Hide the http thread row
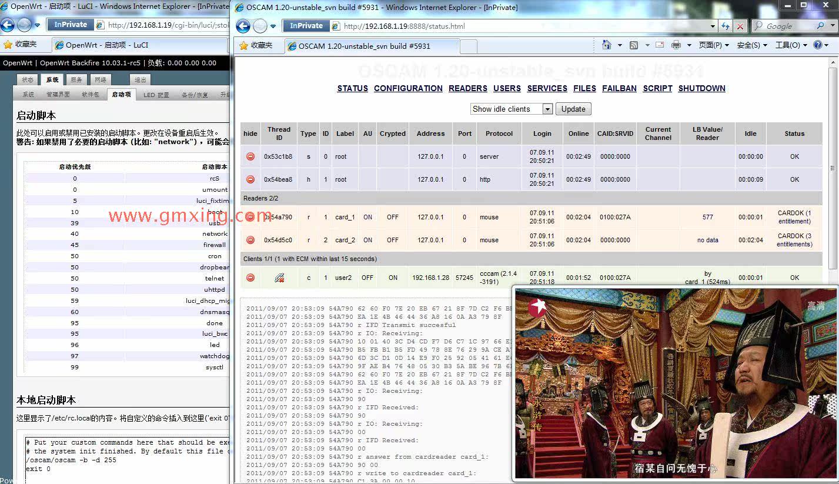839x484 pixels. click(250, 179)
